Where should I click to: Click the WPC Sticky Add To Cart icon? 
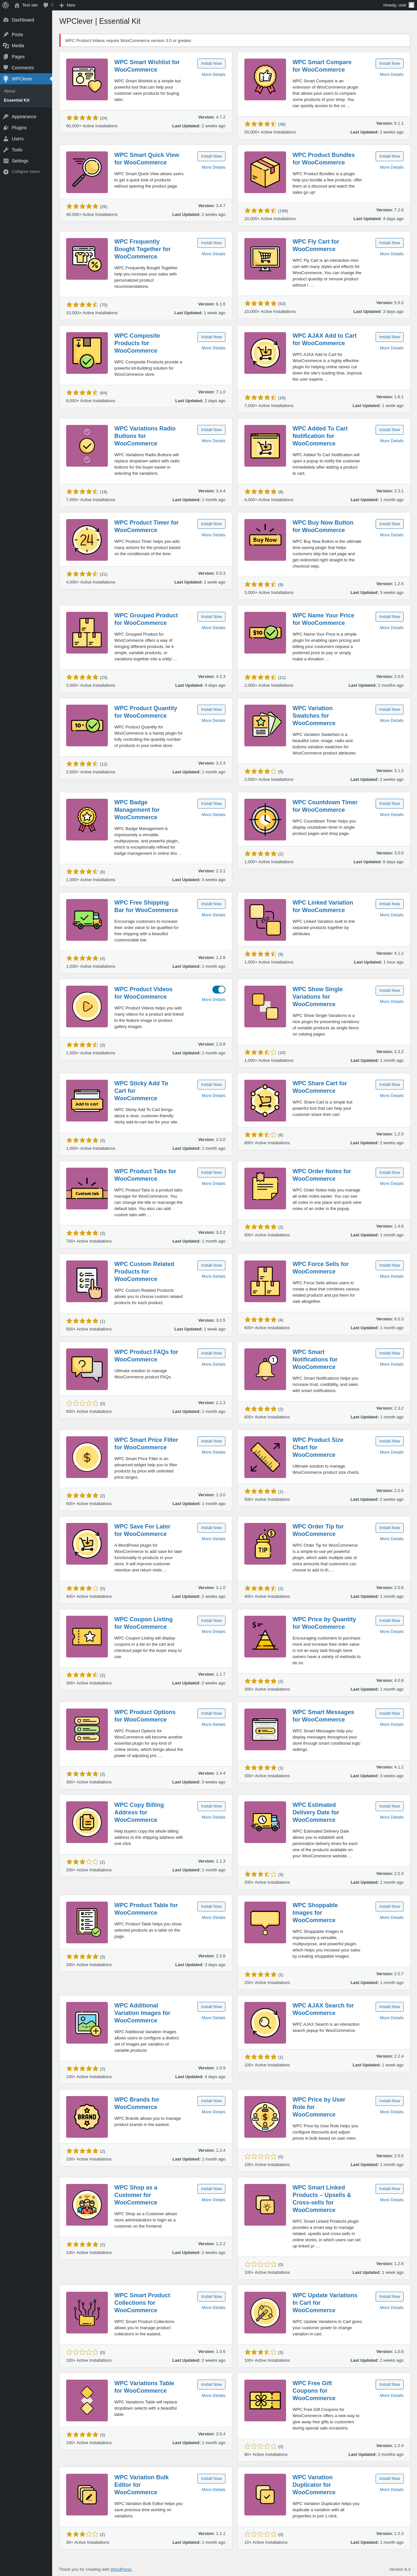coord(87,1101)
